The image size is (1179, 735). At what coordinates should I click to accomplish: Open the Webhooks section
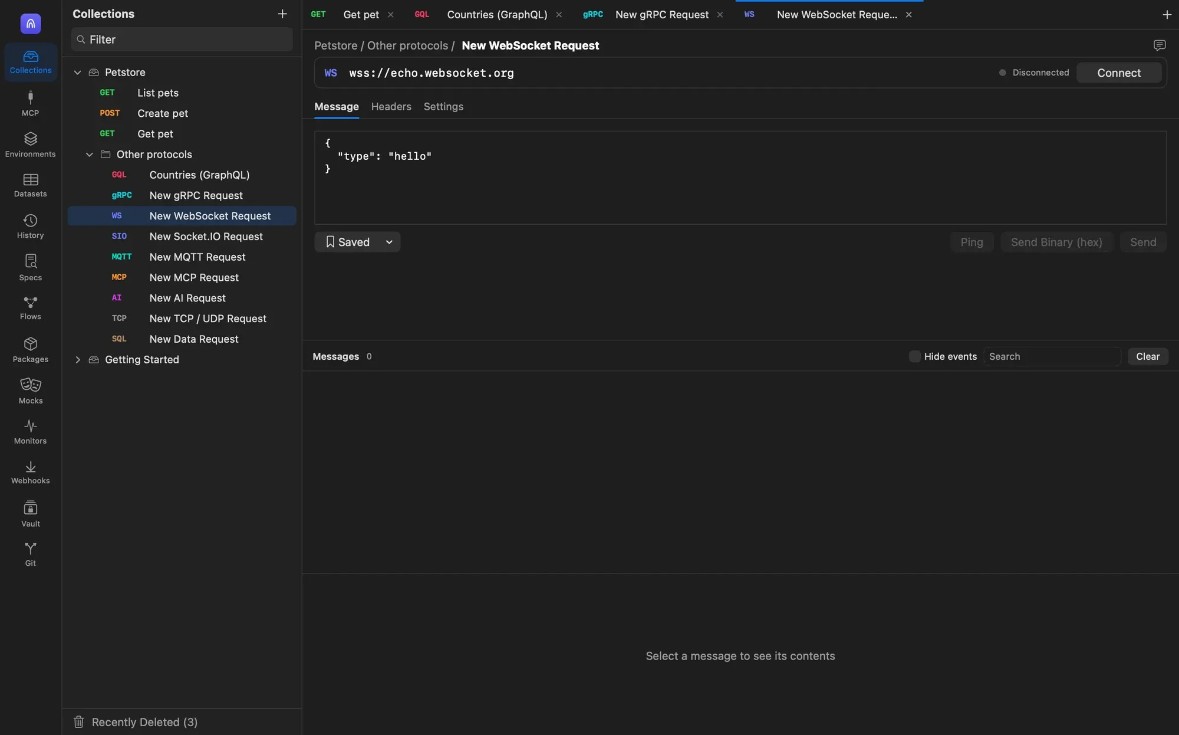[x=31, y=472]
